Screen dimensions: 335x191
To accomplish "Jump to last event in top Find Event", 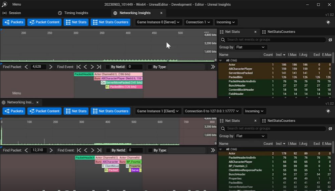I will tap(99, 67).
